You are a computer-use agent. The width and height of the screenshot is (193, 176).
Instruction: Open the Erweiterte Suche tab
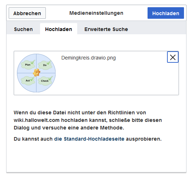(106, 29)
